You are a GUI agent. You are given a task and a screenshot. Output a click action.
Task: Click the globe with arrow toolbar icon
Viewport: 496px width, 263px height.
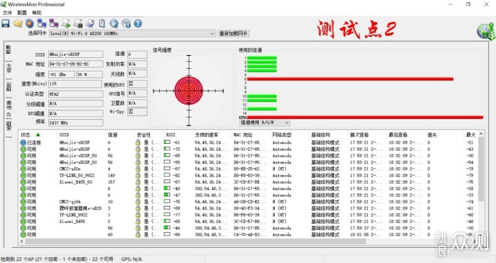point(114,23)
